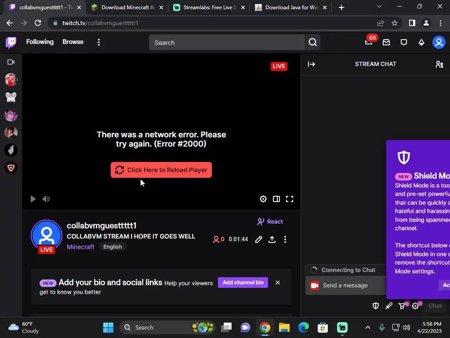Open the chat community users list

439,64
